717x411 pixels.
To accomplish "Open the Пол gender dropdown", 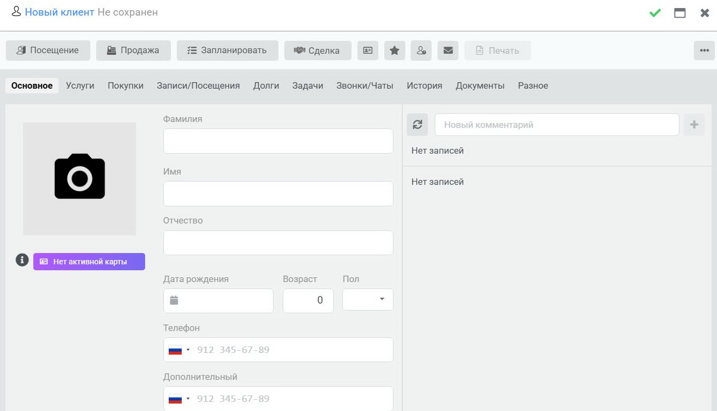I will (368, 300).
